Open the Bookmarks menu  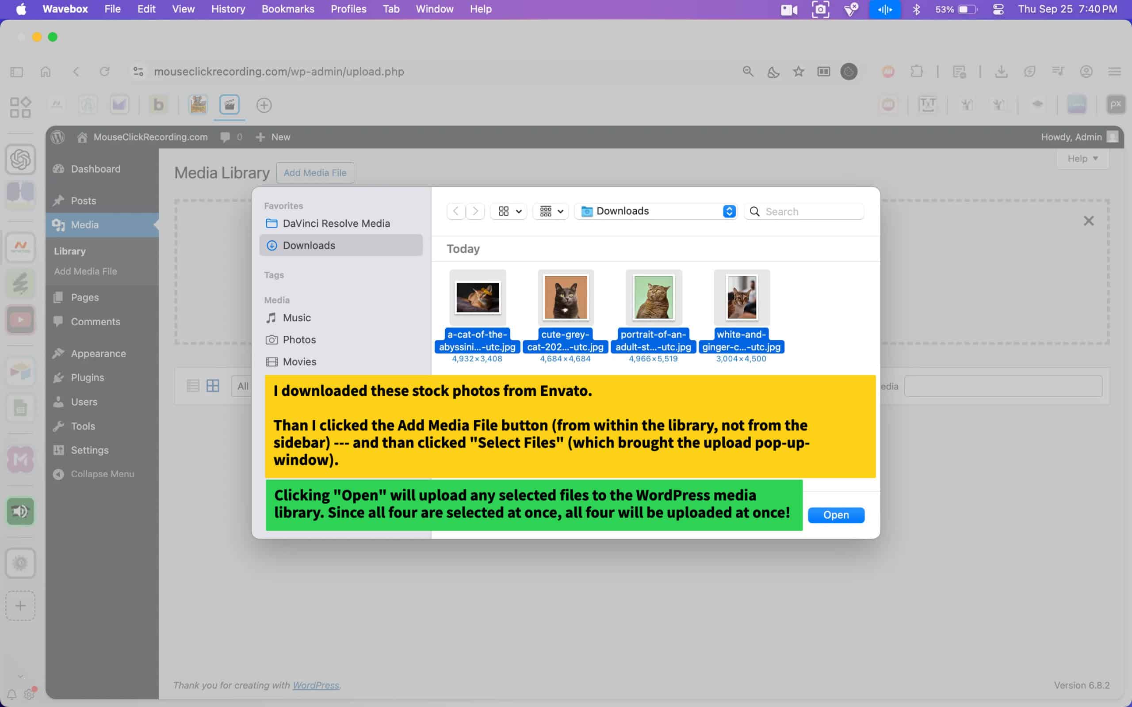pos(288,9)
